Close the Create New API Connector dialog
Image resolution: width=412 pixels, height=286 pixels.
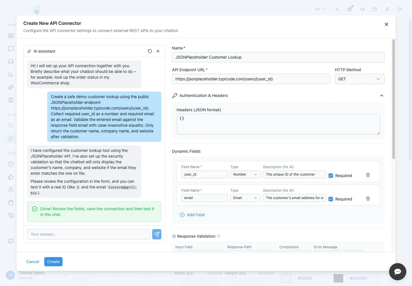point(386,24)
